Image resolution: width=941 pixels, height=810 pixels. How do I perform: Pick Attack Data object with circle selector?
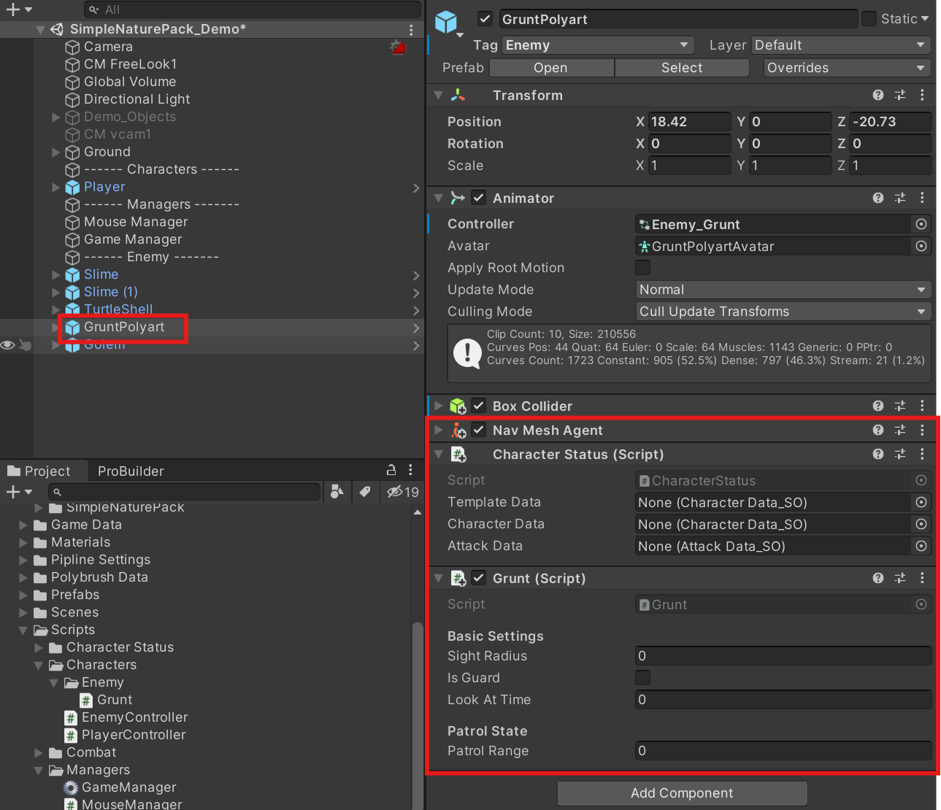921,546
